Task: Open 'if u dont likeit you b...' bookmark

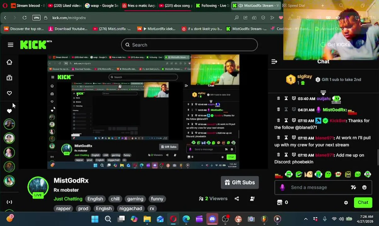Action: (202, 29)
